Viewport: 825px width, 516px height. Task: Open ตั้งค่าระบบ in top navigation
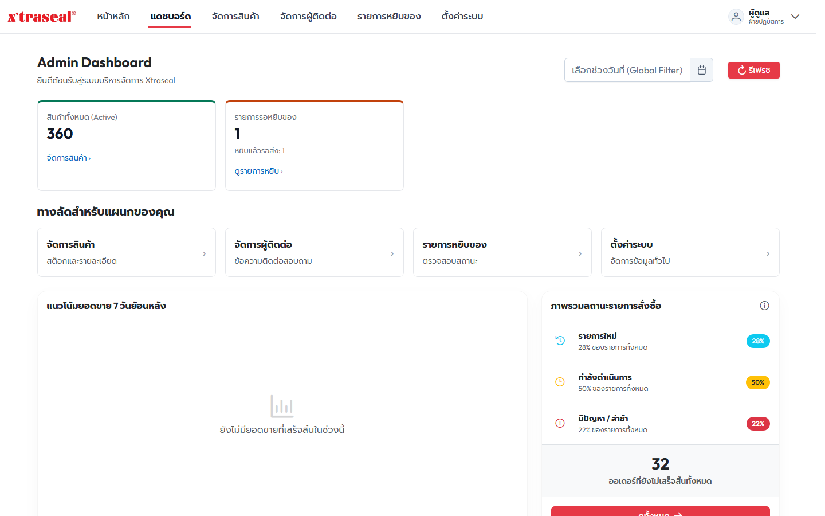(x=462, y=17)
